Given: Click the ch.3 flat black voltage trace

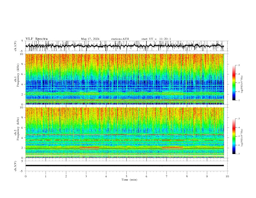Looking at the screenshot, I should pos(124,166).
